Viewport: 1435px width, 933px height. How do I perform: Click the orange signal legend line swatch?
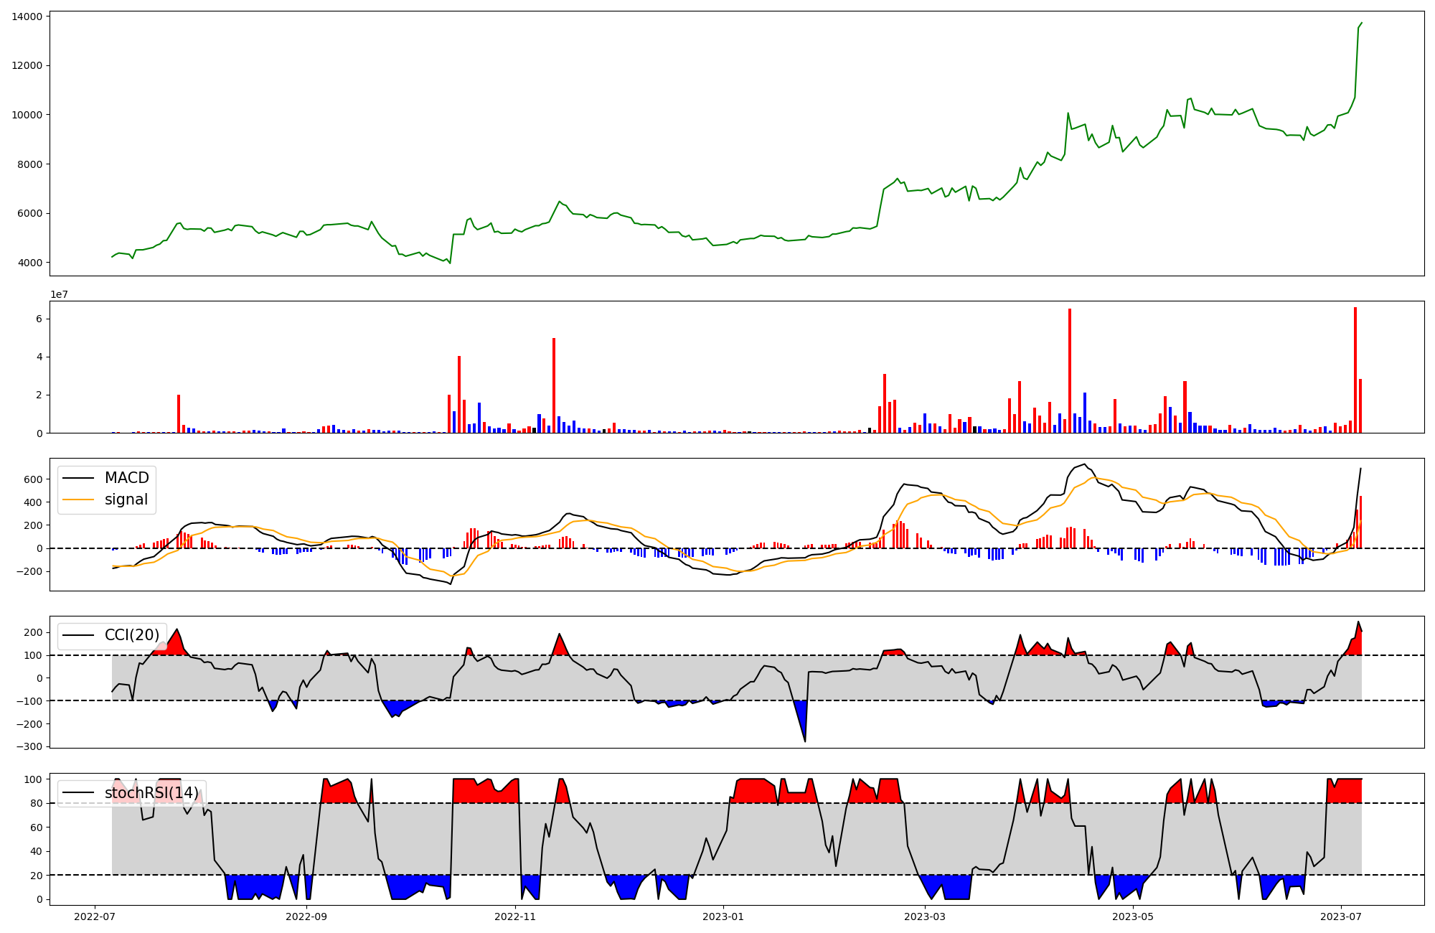tap(78, 500)
